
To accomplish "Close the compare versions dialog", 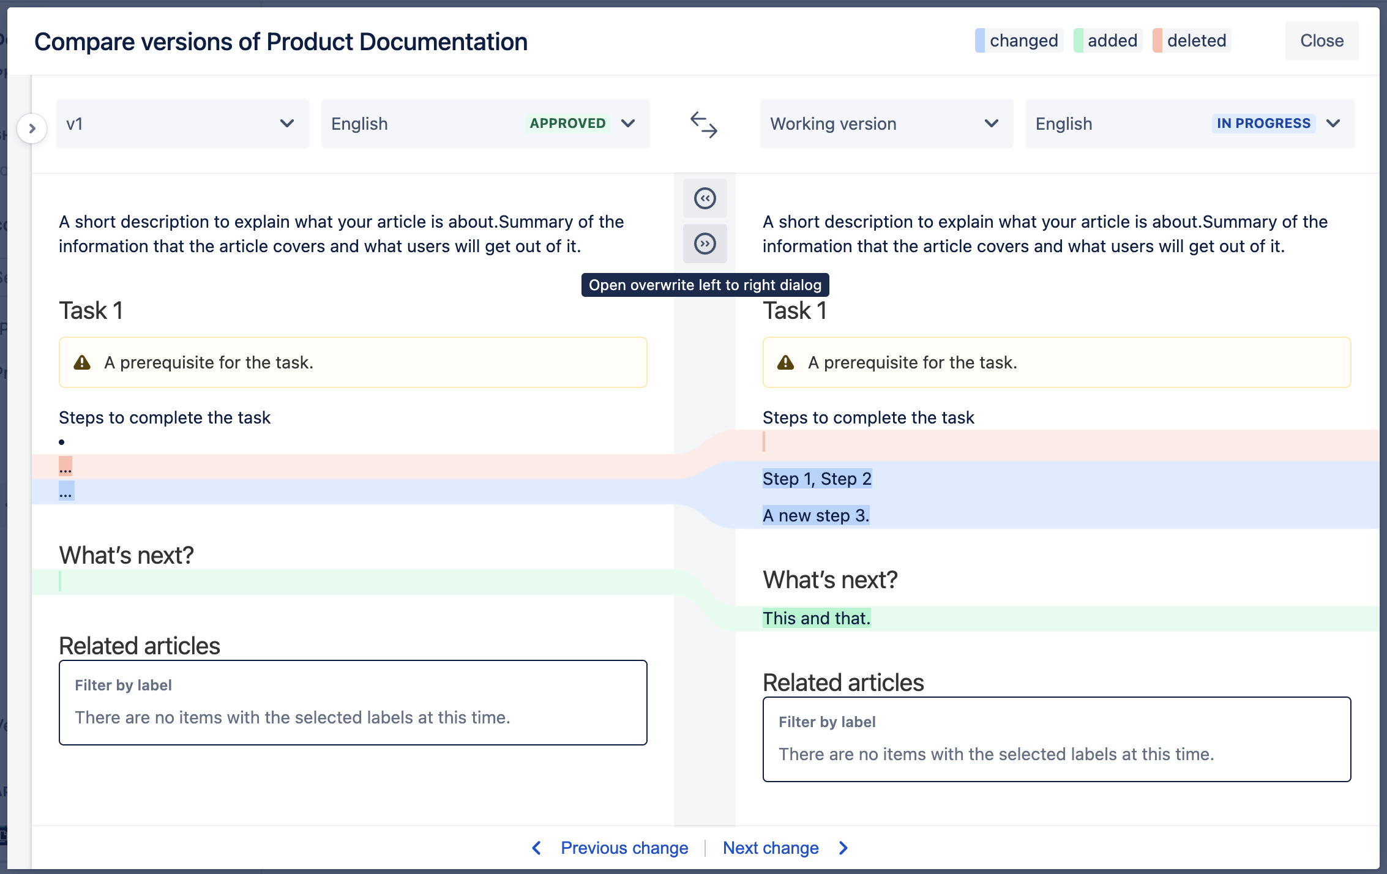I will tap(1321, 41).
